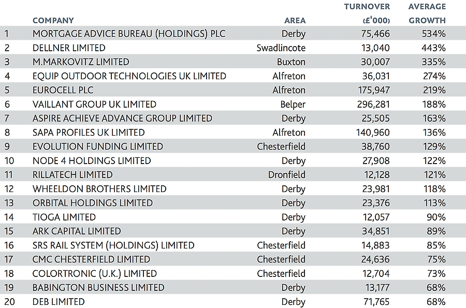The image size is (466, 308).
Task: Open the Vaillant Group UK Limited entry
Action: coord(94,104)
